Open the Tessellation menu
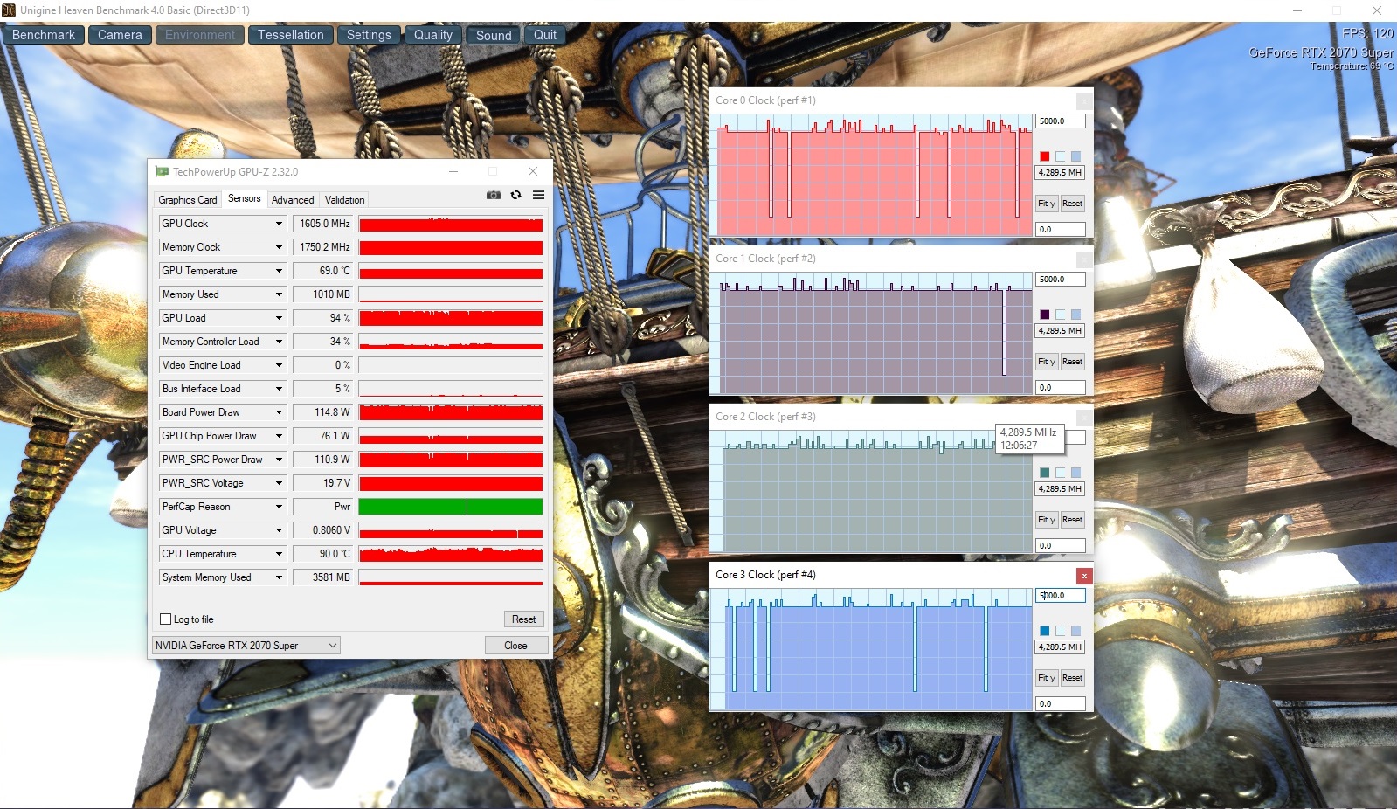 click(290, 35)
